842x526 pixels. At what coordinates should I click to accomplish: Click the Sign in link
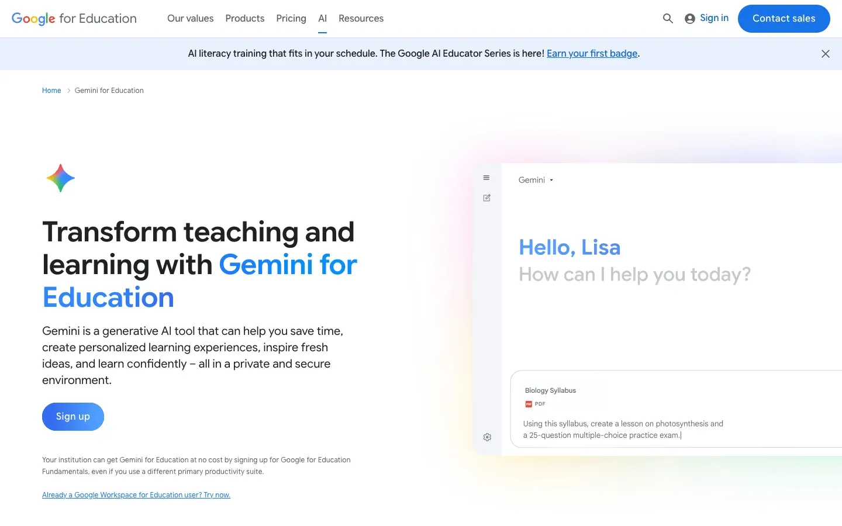(x=714, y=18)
